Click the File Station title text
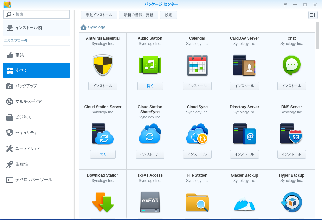322x220 pixels. pos(197,175)
